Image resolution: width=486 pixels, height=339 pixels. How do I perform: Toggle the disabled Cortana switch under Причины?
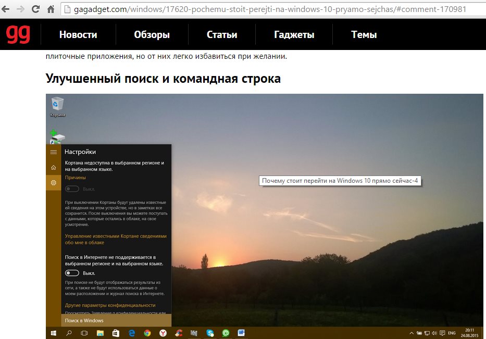tap(72, 189)
